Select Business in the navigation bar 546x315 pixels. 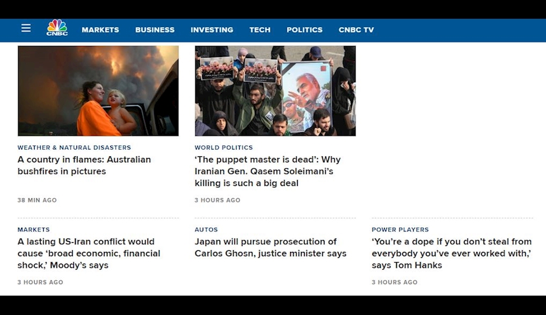tap(155, 30)
